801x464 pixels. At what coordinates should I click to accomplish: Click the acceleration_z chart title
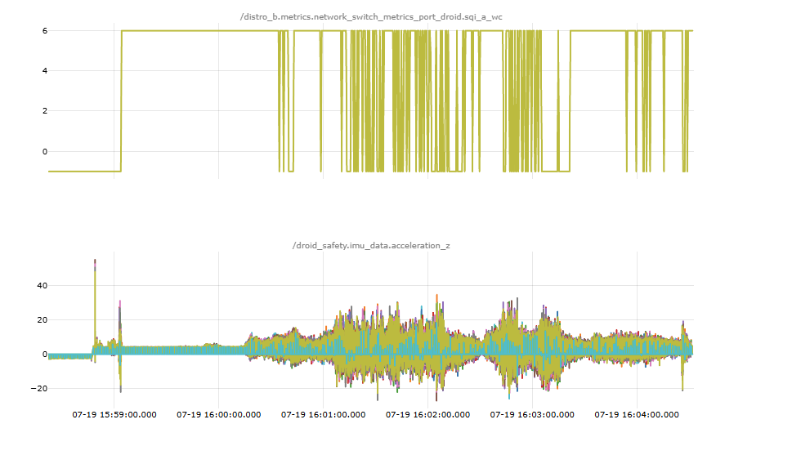pyautogui.click(x=371, y=246)
